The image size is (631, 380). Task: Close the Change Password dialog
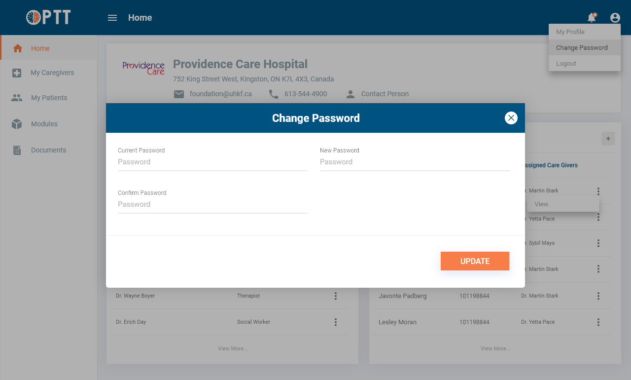coord(511,118)
